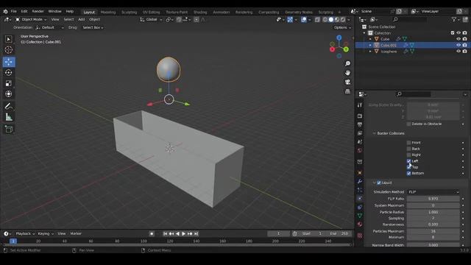
Task: Open the Orientation Default dropdown
Action: (x=50, y=27)
